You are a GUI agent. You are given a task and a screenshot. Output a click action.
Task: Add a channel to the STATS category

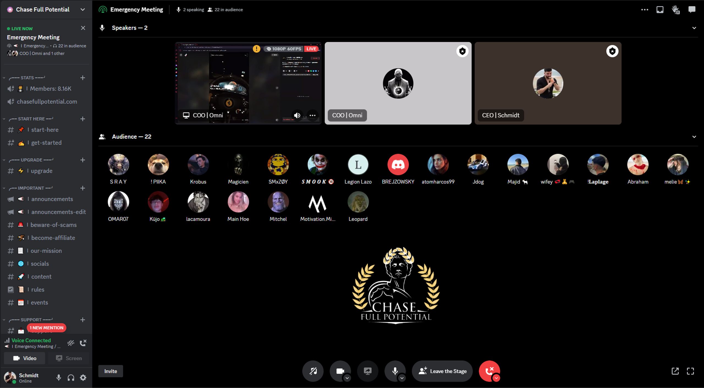coord(82,78)
